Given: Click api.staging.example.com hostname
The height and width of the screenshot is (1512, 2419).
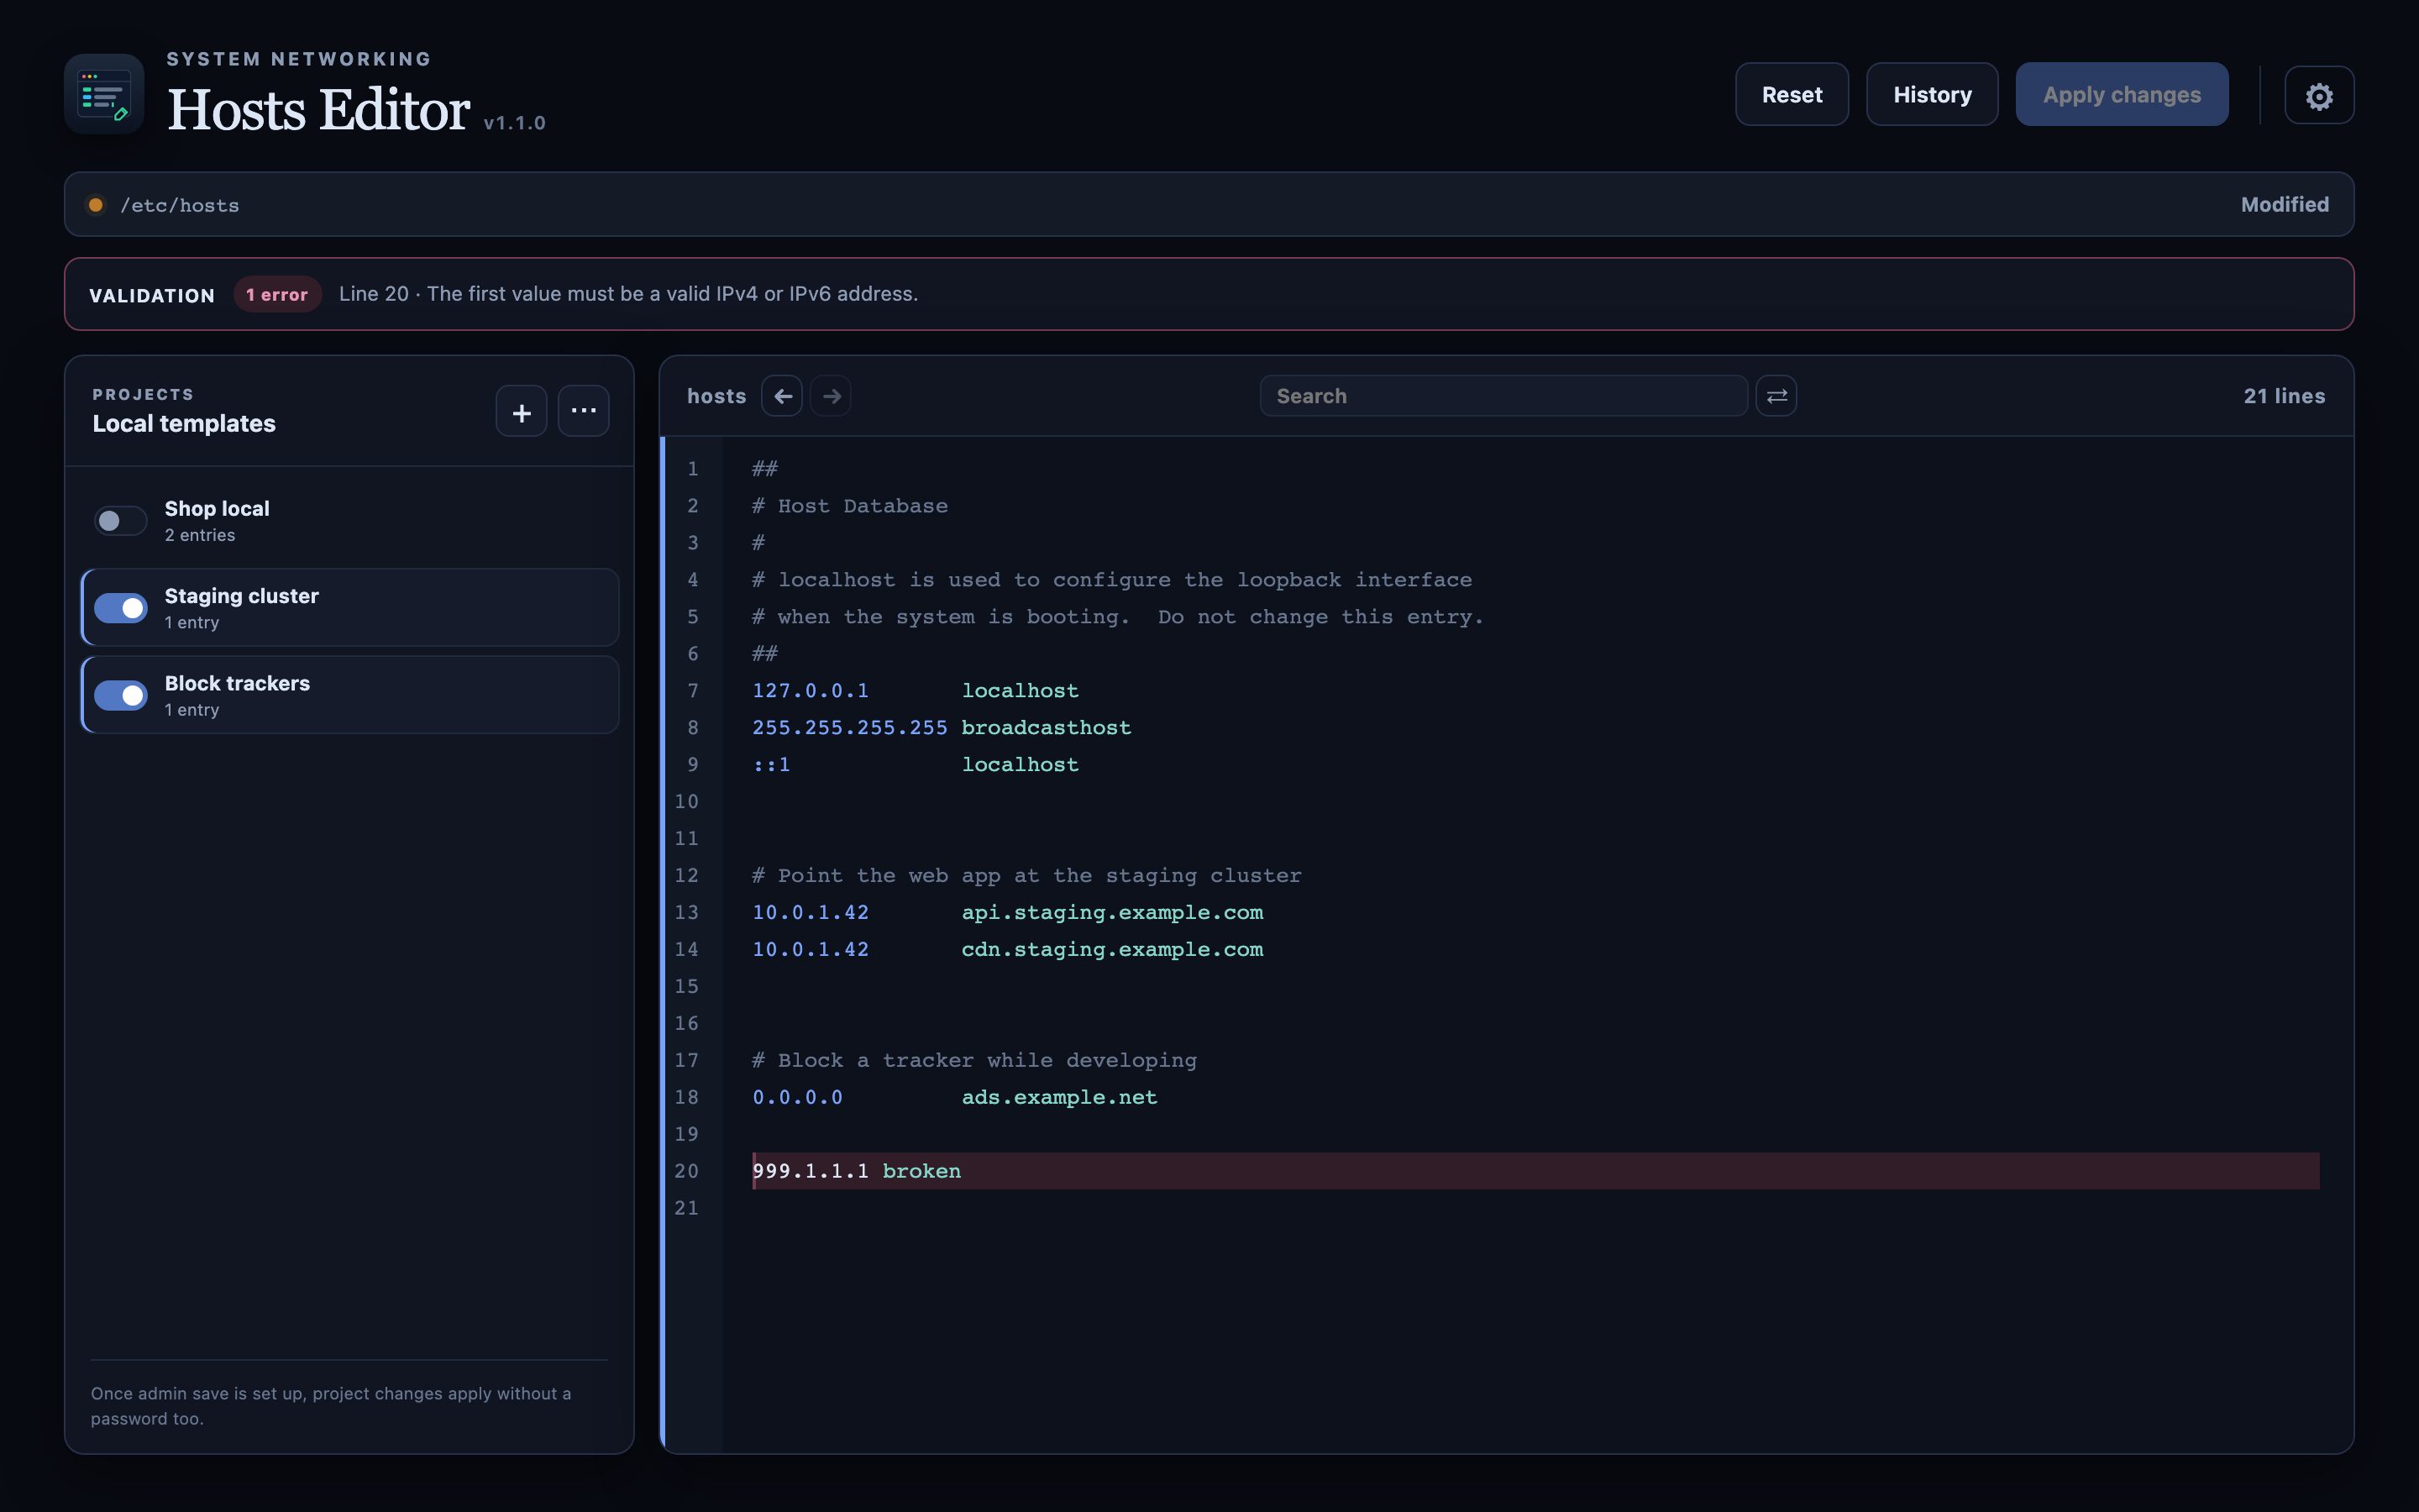Looking at the screenshot, I should pos(1113,912).
